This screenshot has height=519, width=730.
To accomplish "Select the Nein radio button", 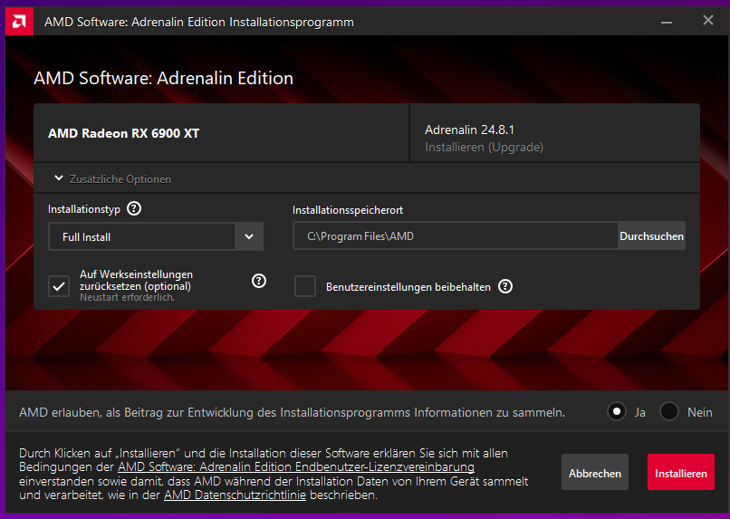I will 669,411.
